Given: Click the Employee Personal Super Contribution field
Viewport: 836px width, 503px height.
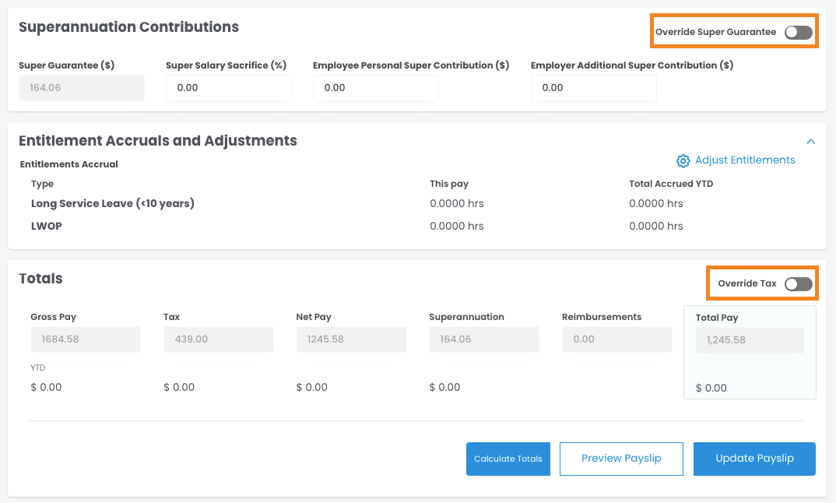Looking at the screenshot, I should pyautogui.click(x=375, y=88).
